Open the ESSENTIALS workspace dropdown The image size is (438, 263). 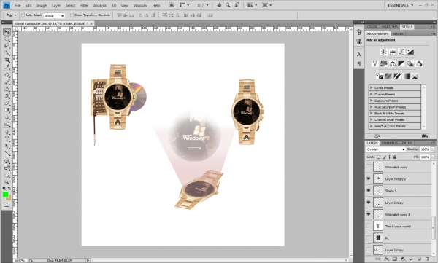pyautogui.click(x=401, y=5)
